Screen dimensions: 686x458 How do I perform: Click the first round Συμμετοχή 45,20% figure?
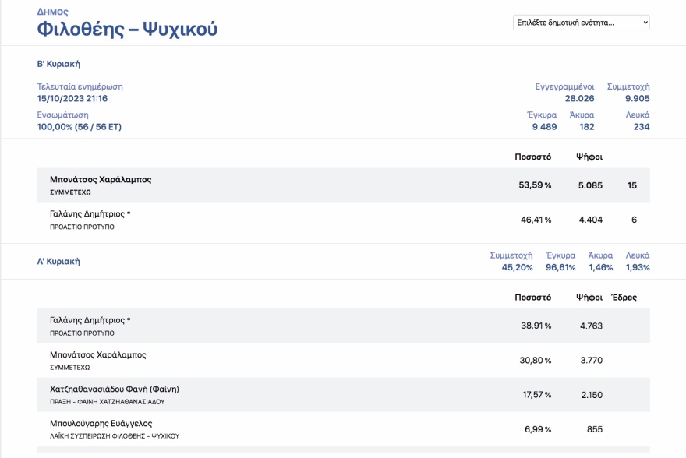[x=517, y=268]
